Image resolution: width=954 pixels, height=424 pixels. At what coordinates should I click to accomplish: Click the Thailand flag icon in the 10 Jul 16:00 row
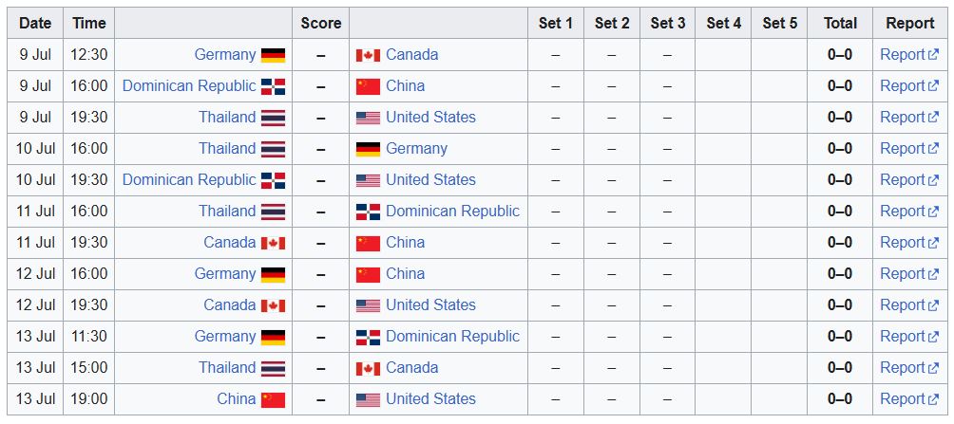click(x=273, y=150)
